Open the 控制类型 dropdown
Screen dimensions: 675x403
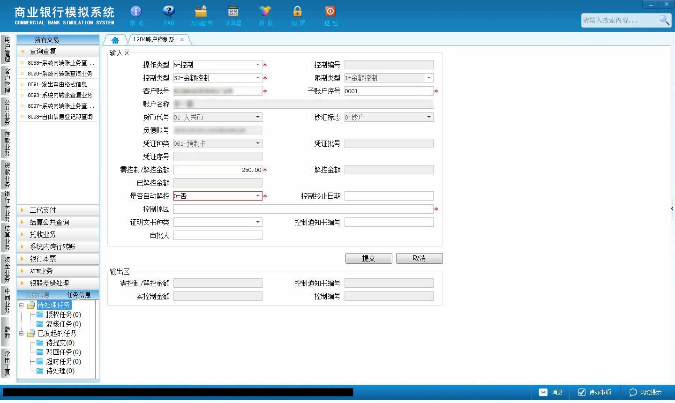[258, 78]
